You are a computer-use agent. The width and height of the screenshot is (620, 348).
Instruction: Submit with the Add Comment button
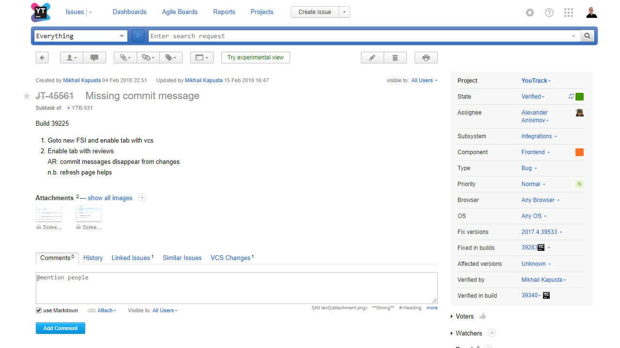[x=61, y=328]
